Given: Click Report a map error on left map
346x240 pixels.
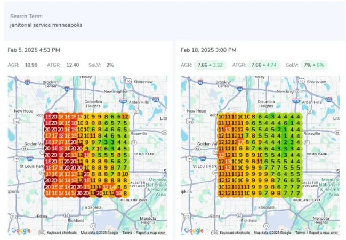Looking at the screenshot, I should [151, 233].
